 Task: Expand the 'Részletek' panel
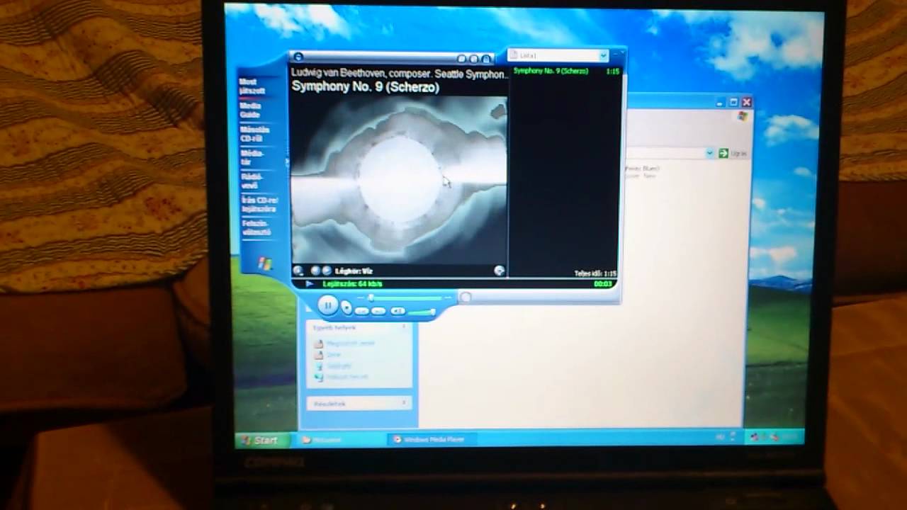click(x=405, y=403)
